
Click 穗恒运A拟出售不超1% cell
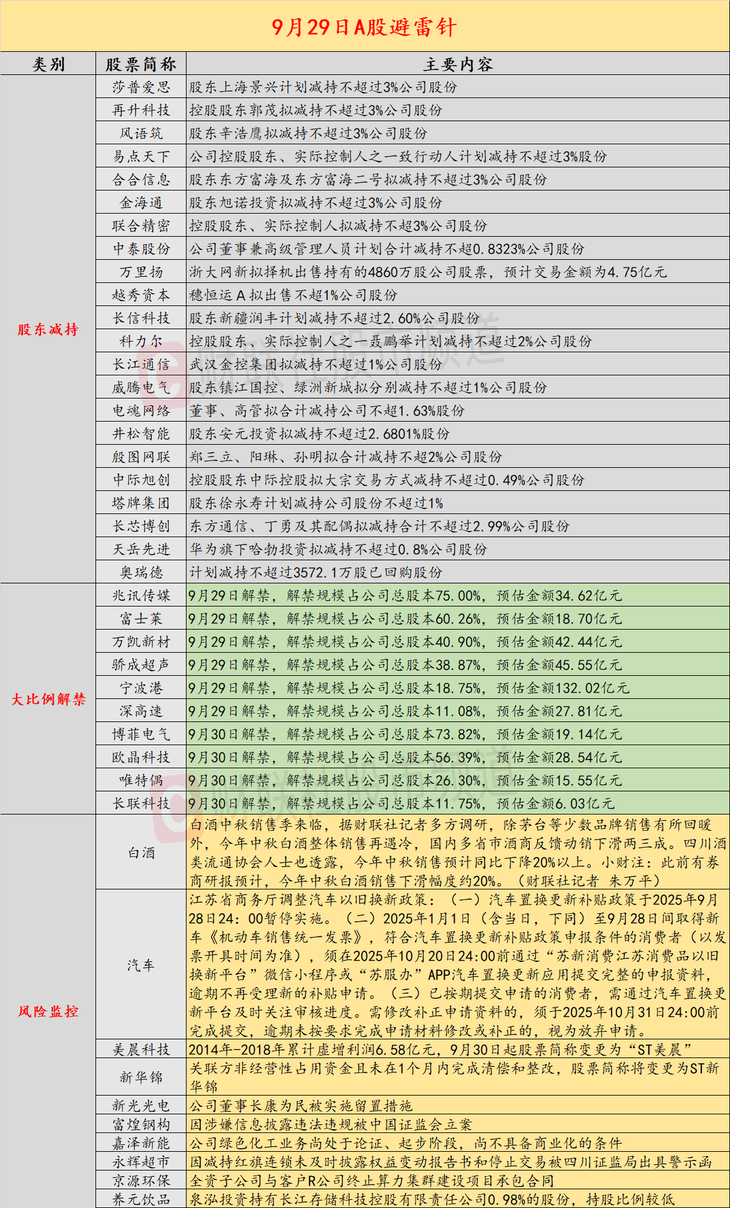(458, 295)
